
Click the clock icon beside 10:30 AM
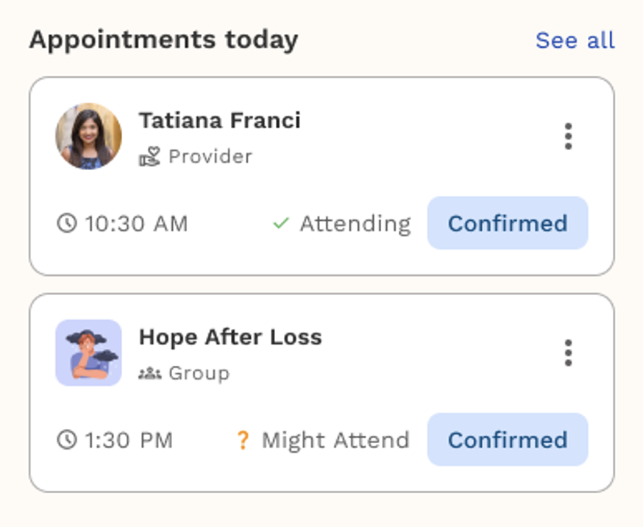coord(67,223)
